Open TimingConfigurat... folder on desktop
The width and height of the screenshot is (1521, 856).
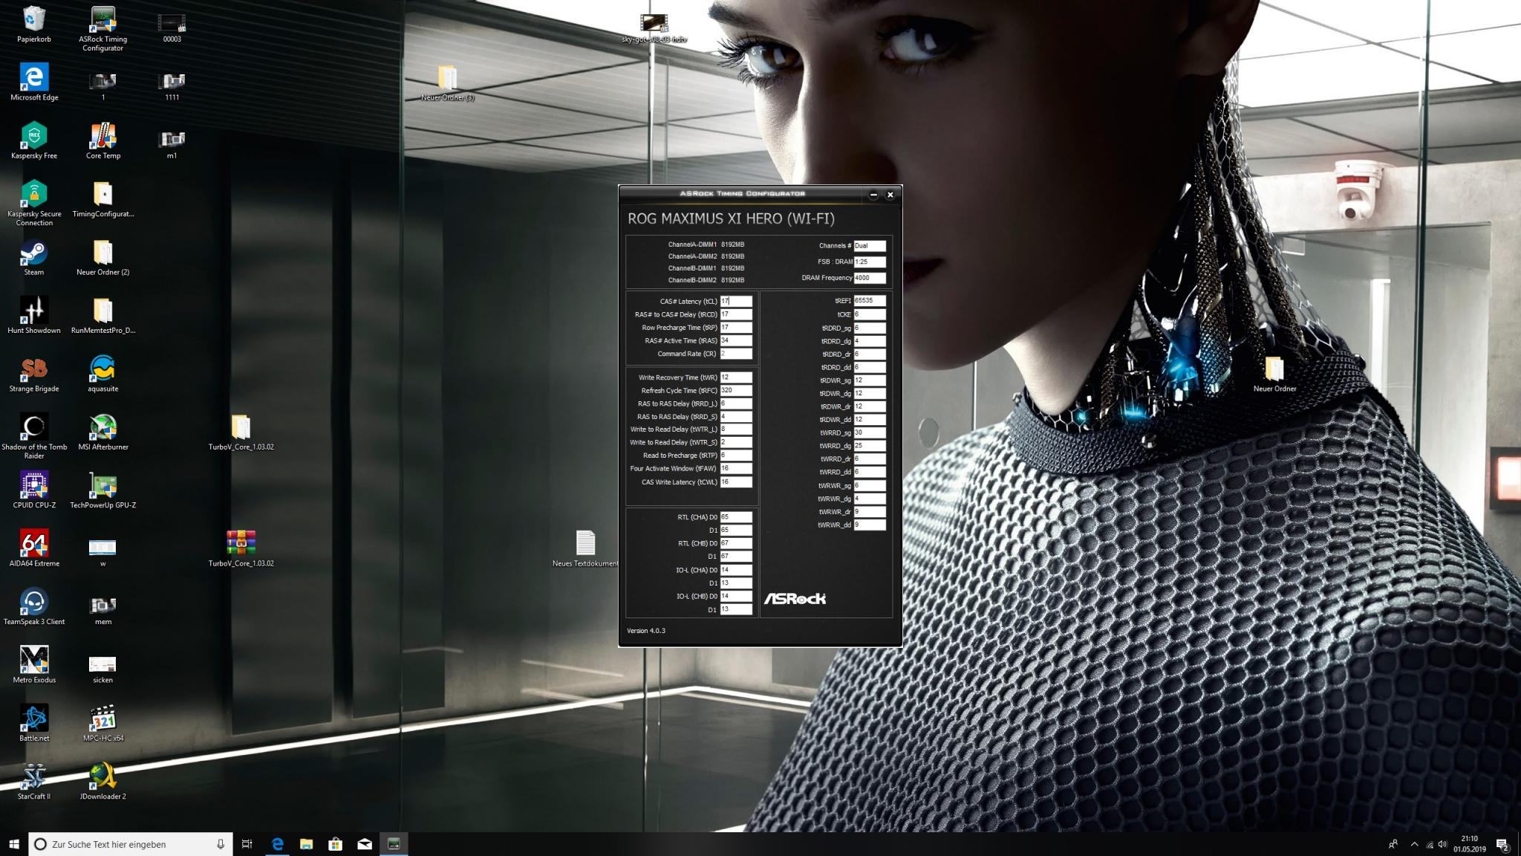click(103, 199)
